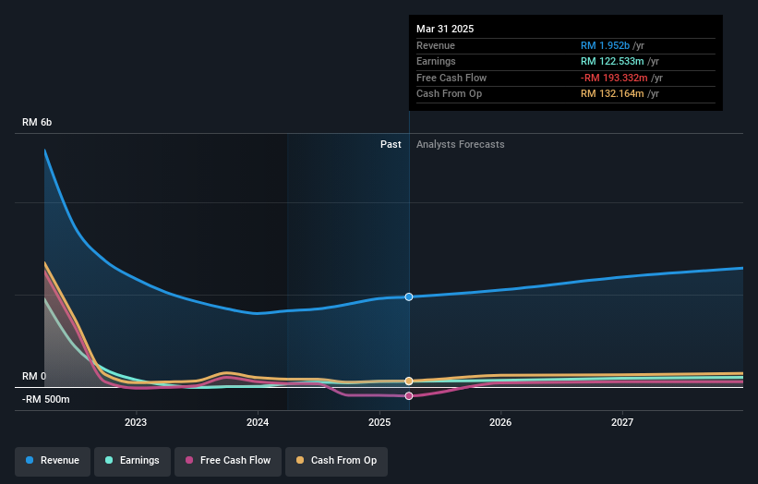Click the 2025 x-axis label

click(379, 423)
